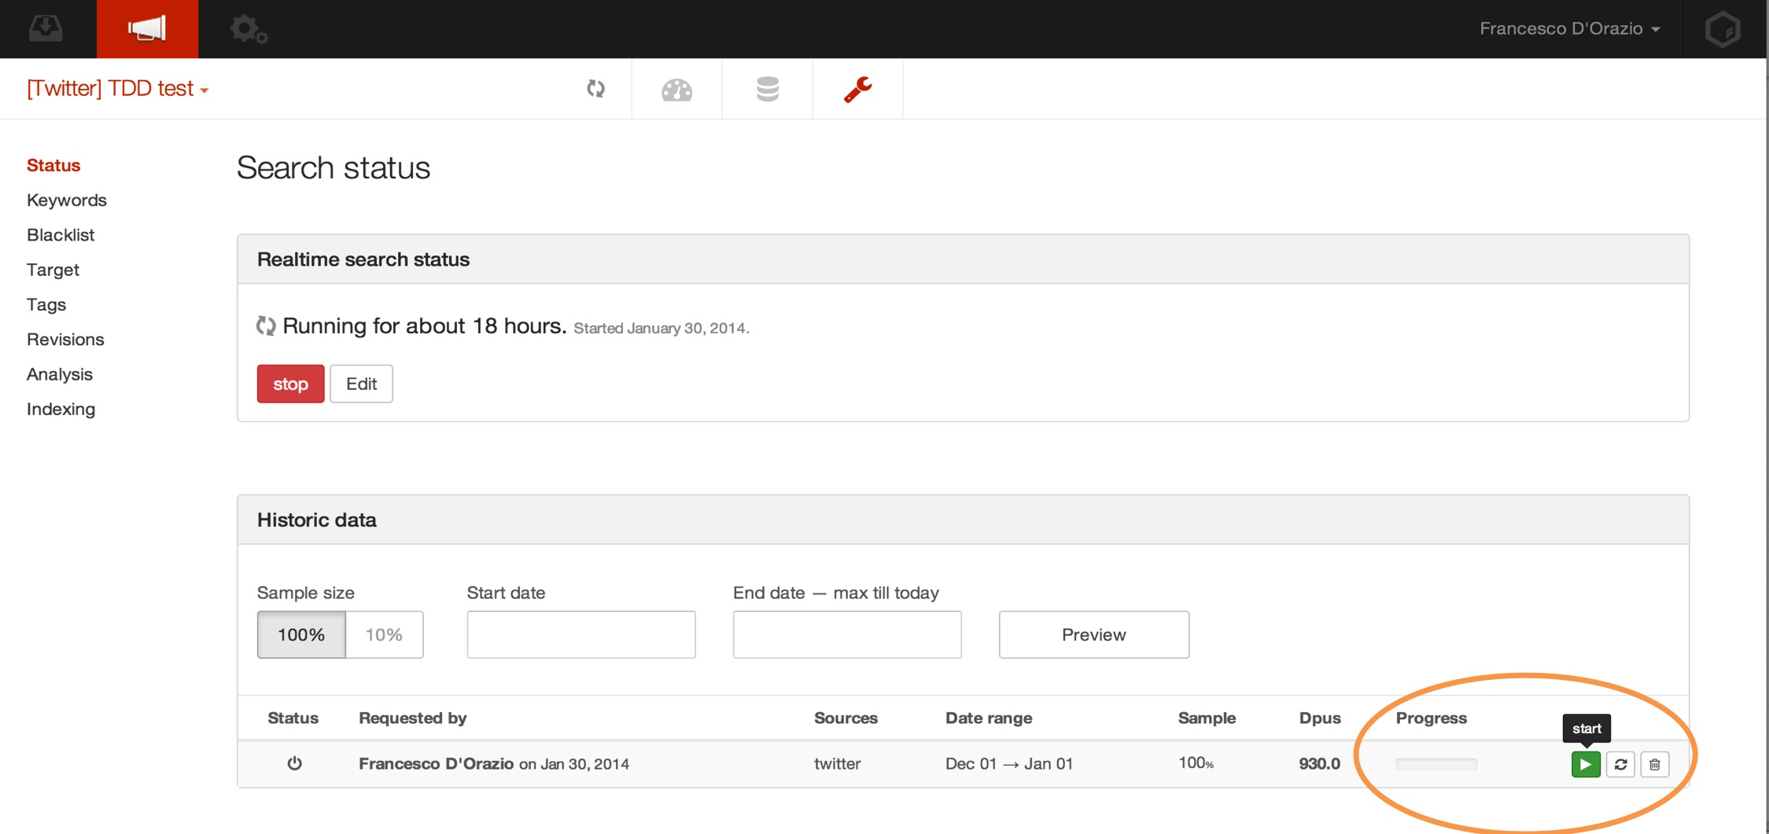Click the inbox download icon in top bar
1769x834 pixels.
pos(46,29)
